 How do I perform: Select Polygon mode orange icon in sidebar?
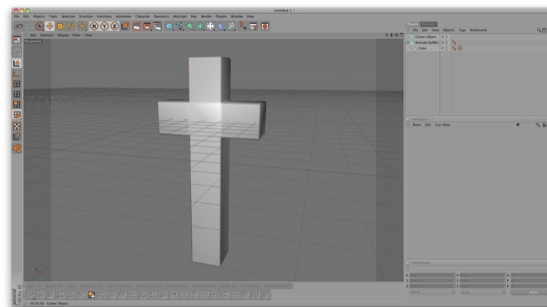point(16,104)
